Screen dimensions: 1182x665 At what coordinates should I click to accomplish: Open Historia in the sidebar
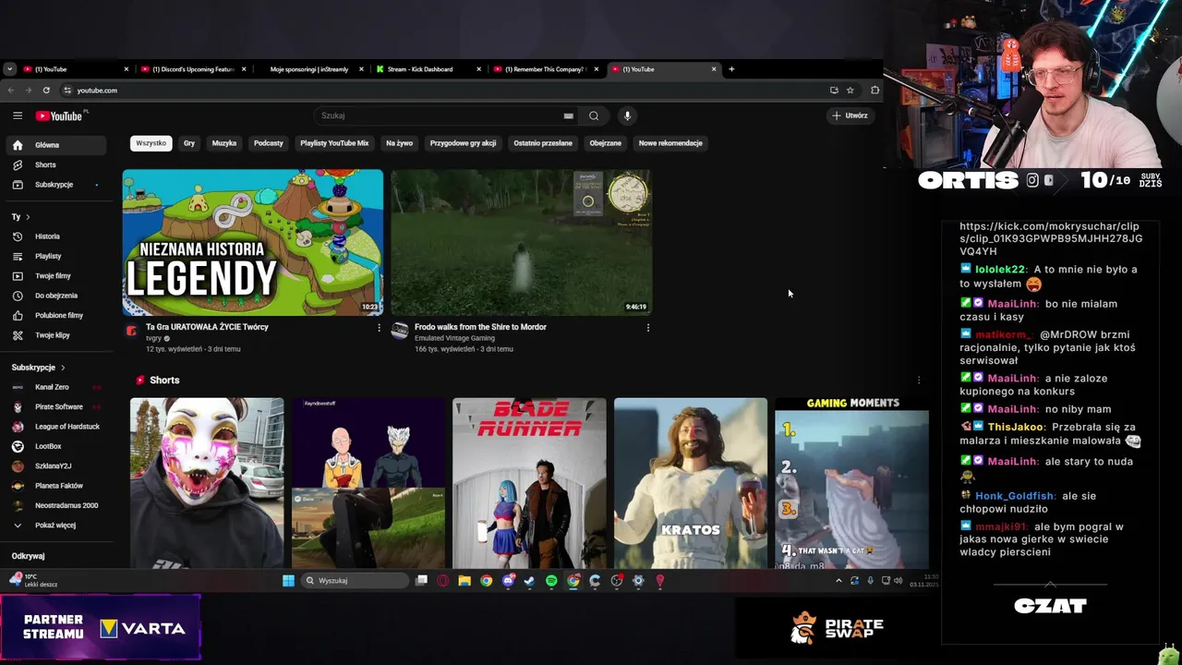click(57, 236)
